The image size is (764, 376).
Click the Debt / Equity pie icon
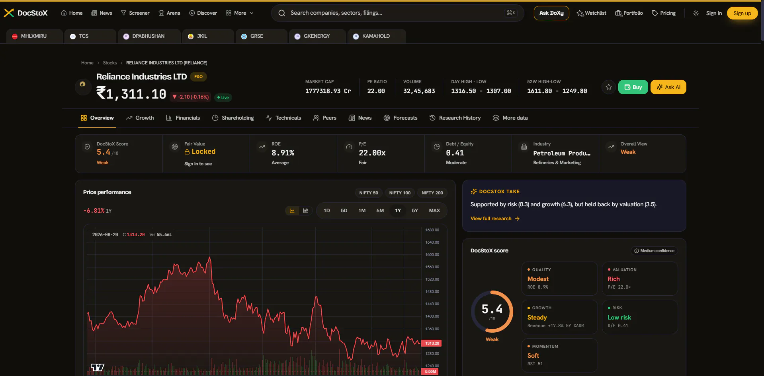(x=436, y=147)
